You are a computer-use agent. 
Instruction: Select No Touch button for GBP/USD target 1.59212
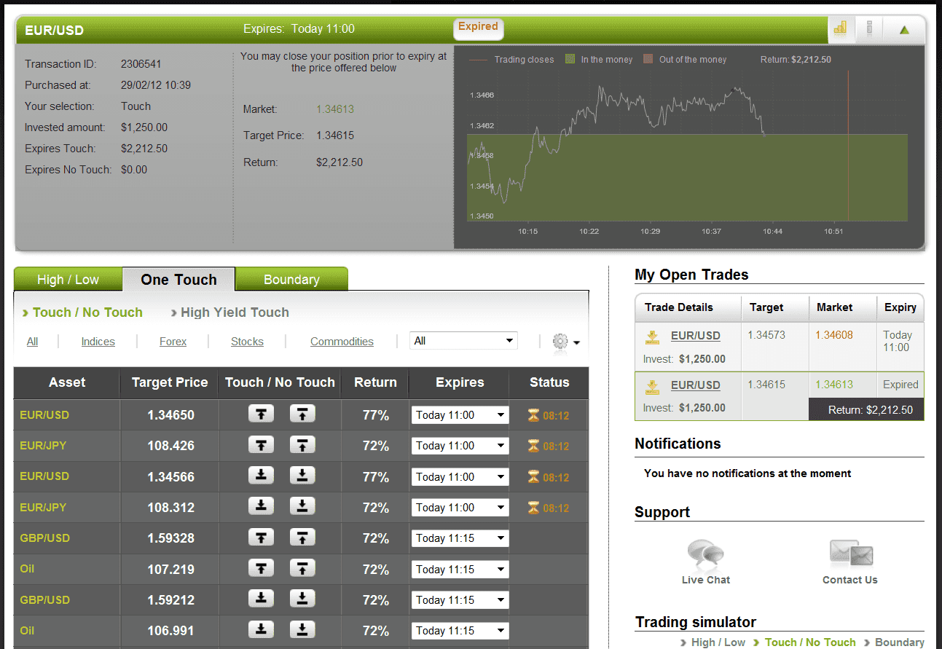point(302,599)
